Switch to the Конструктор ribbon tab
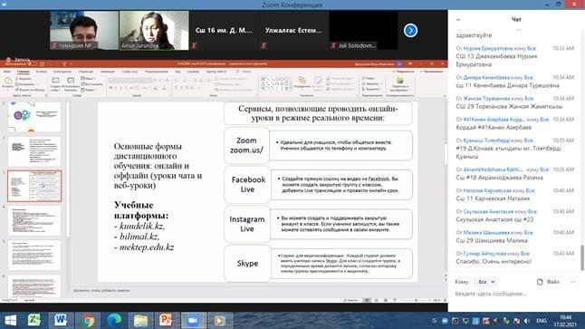This screenshot has height=329, width=585. point(62,72)
